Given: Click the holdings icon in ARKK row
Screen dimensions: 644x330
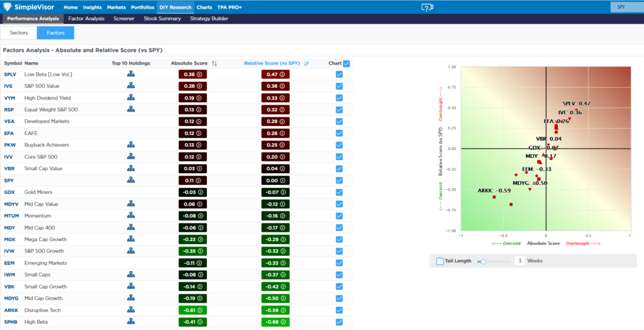Looking at the screenshot, I should pyautogui.click(x=131, y=310).
